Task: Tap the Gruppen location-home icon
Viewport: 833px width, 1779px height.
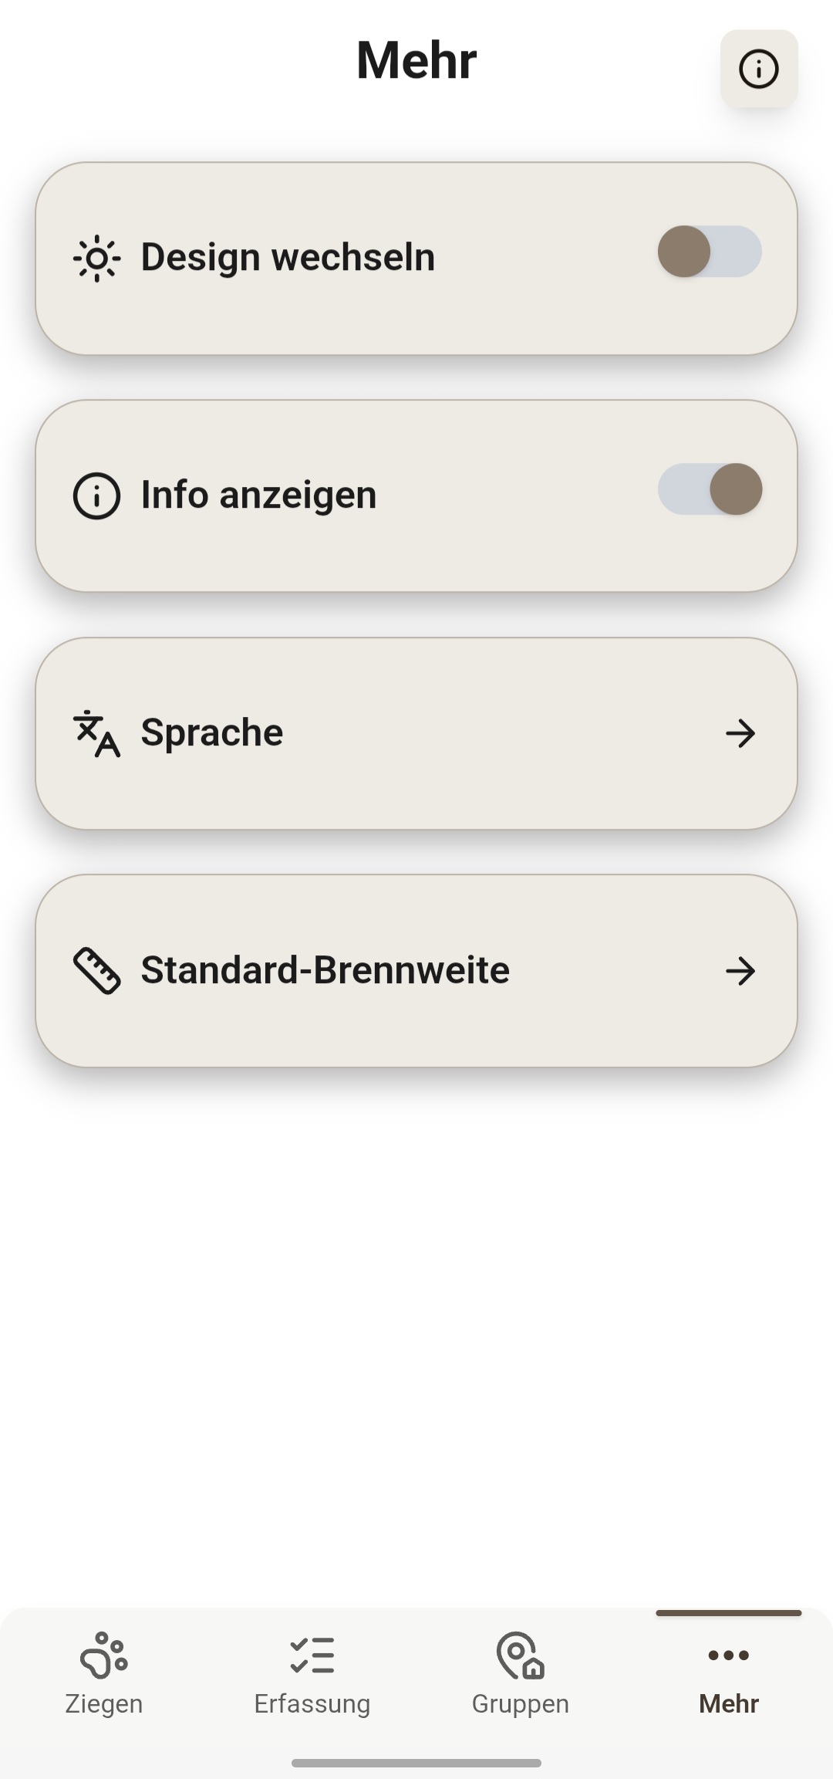Action: coord(521,1655)
